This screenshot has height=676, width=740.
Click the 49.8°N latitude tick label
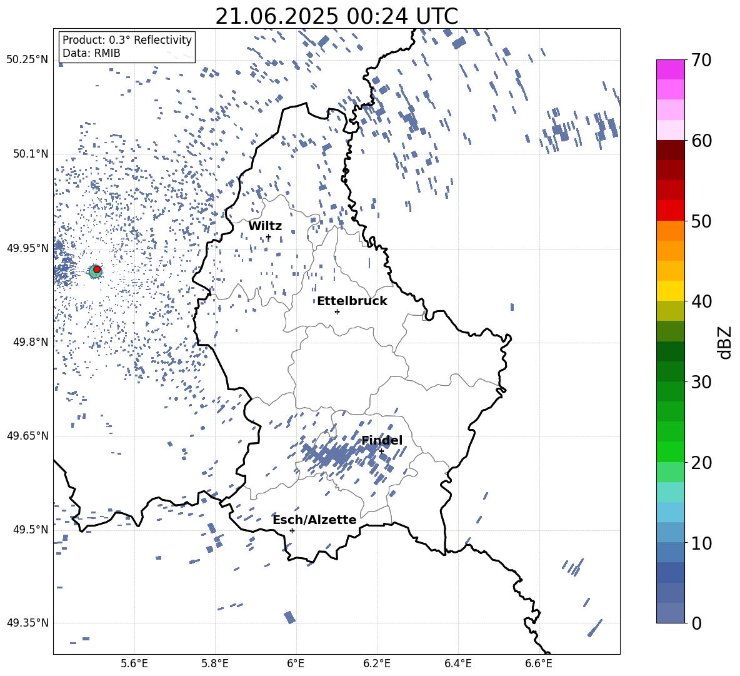click(30, 342)
